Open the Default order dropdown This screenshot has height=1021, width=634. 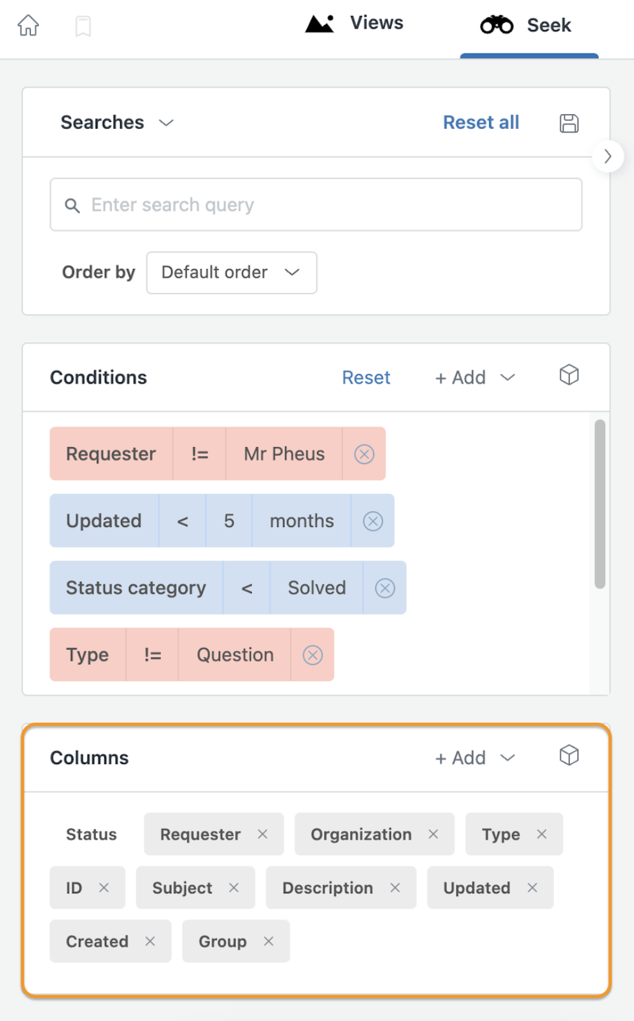232,273
